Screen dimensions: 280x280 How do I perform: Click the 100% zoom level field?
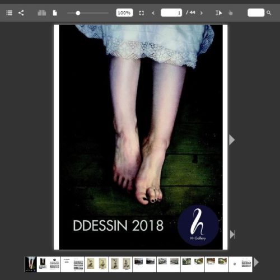point(124,13)
